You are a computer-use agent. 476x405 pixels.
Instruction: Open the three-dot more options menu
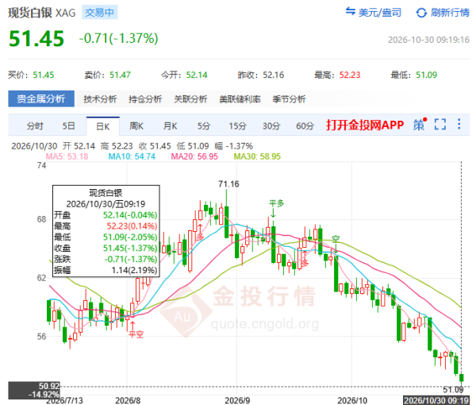click(459, 124)
